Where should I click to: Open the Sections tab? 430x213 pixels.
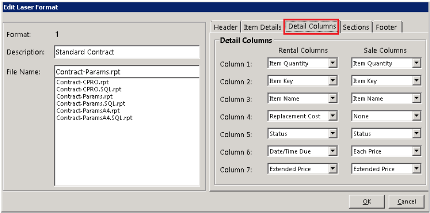(x=356, y=27)
